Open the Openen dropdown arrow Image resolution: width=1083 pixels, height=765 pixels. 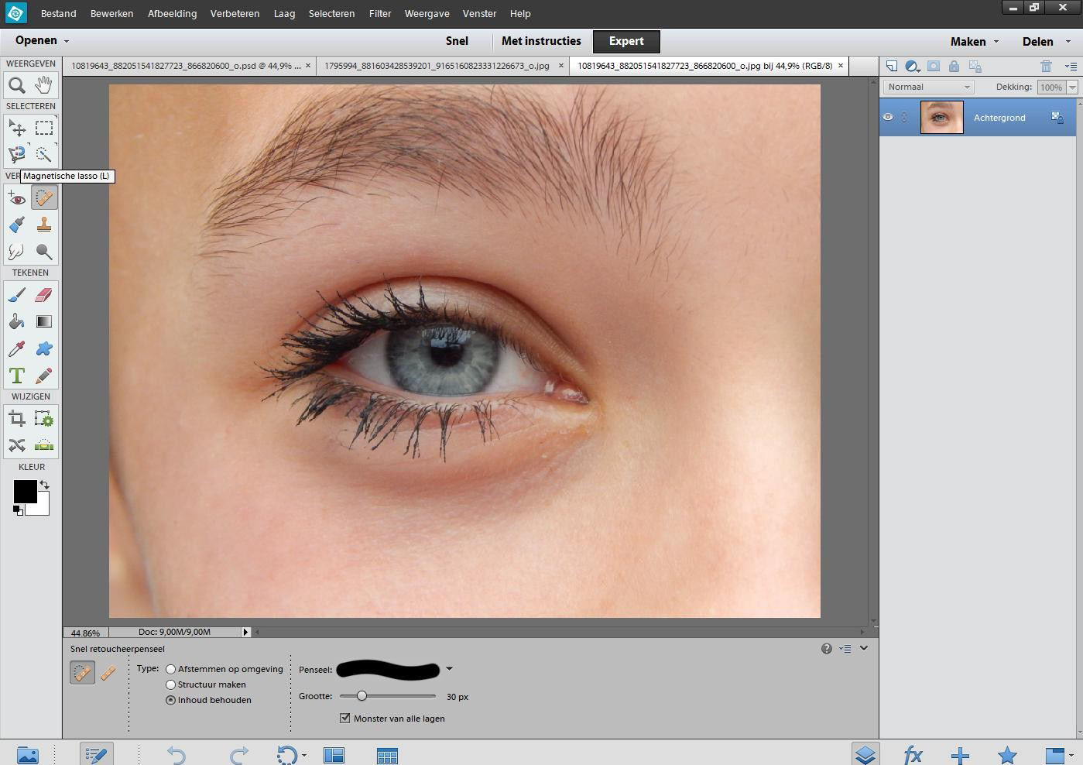[67, 41]
